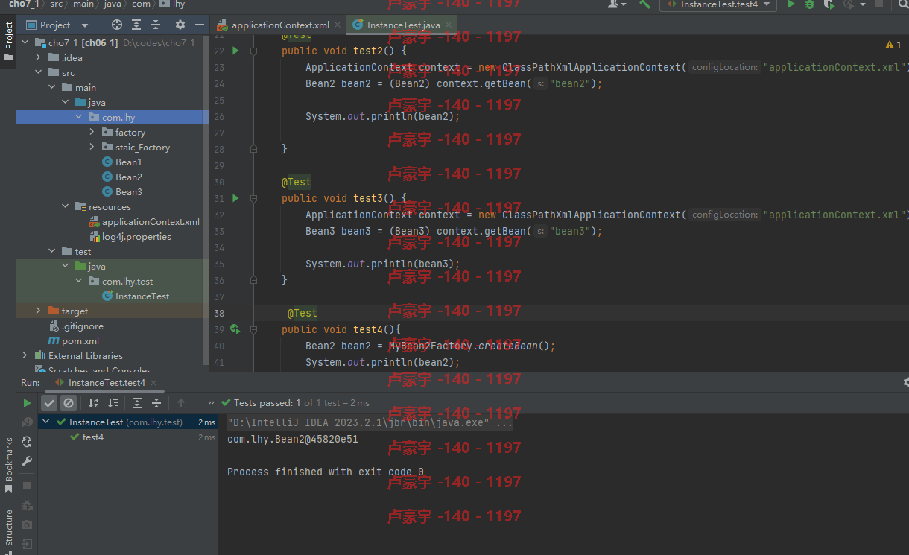Go to previous failed test arrow
The width and height of the screenshot is (909, 555).
(181, 403)
